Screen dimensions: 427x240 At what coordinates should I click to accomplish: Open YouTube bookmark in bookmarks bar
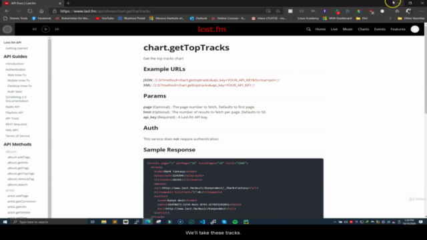click(105, 18)
